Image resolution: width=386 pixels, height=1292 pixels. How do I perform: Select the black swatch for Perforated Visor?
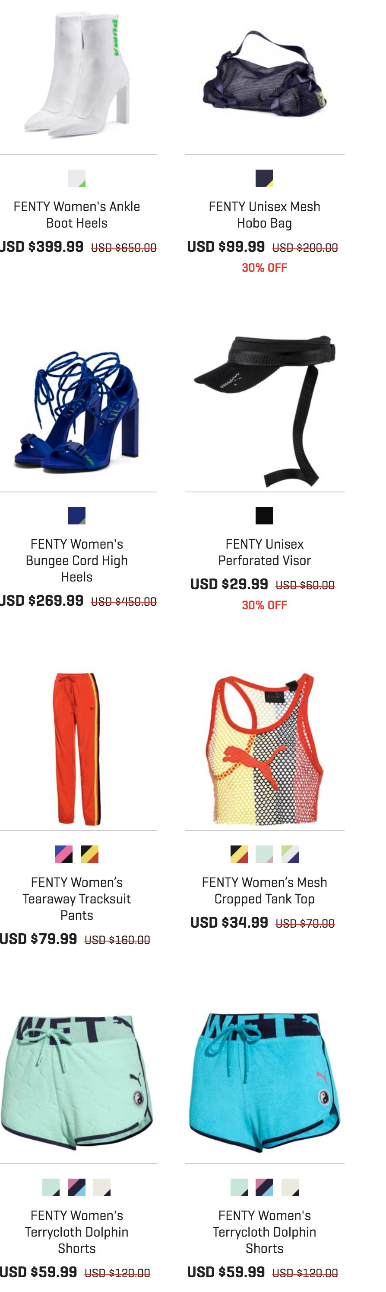[x=264, y=516]
